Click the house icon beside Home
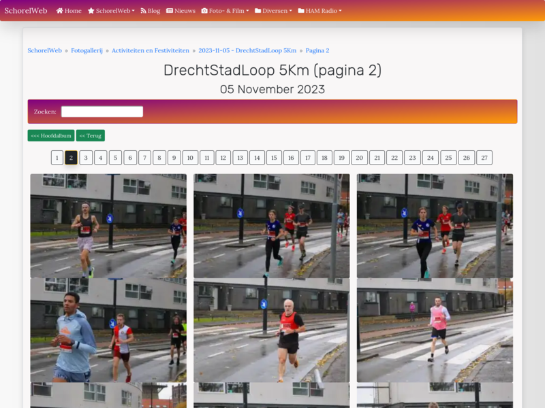545x408 pixels. click(x=60, y=11)
